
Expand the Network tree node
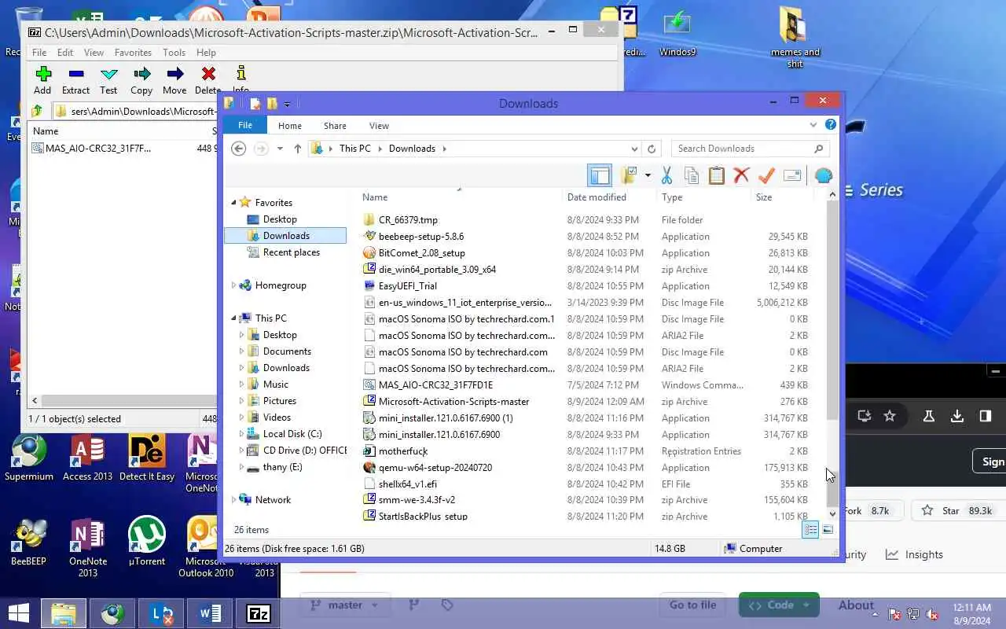click(x=233, y=500)
